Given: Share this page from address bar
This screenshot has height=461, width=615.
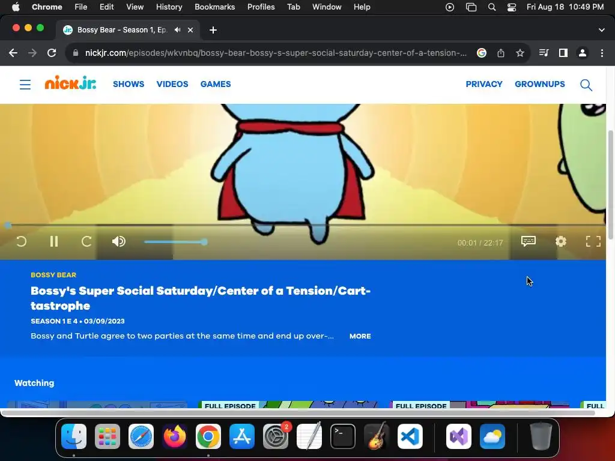Looking at the screenshot, I should (501, 53).
